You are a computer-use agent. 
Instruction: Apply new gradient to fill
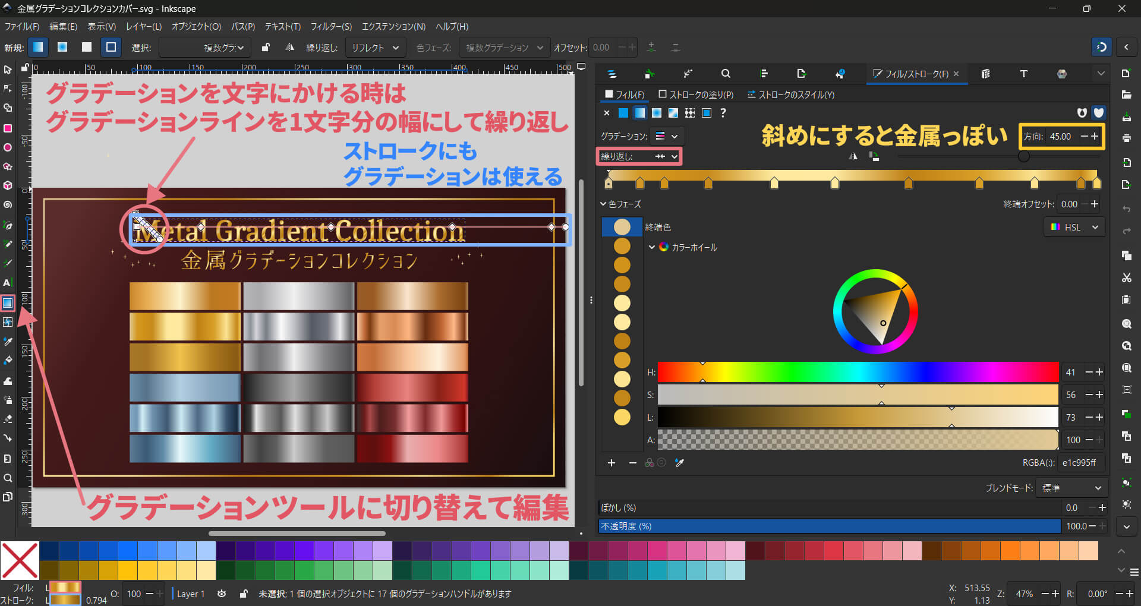click(87, 47)
